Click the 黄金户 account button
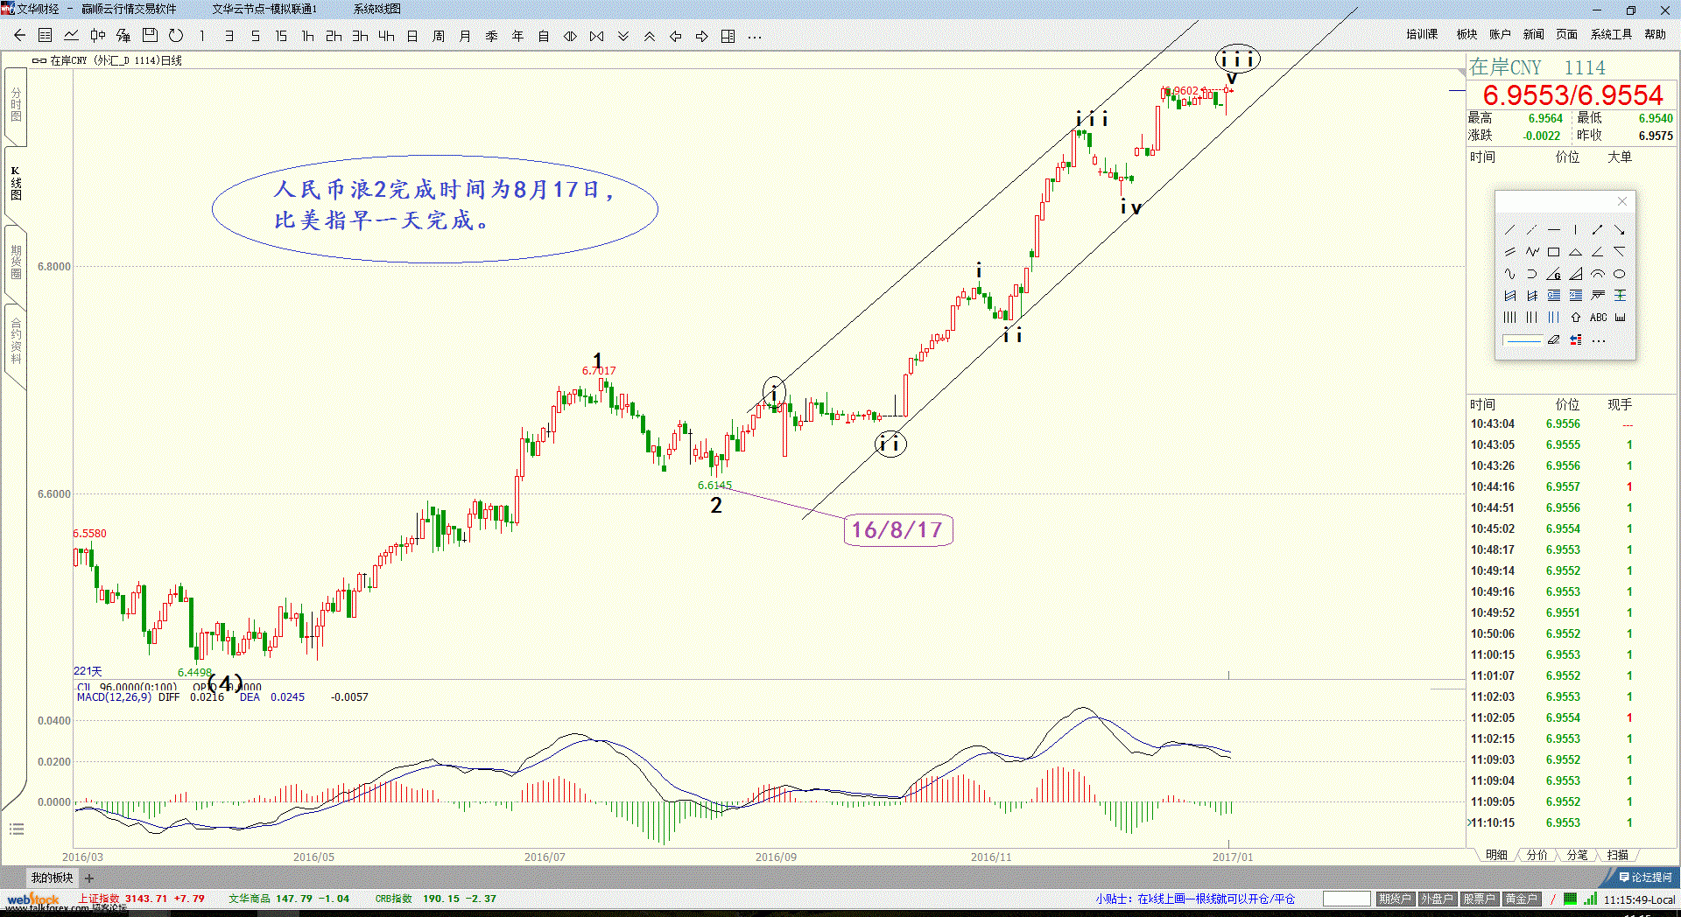 point(1521,899)
